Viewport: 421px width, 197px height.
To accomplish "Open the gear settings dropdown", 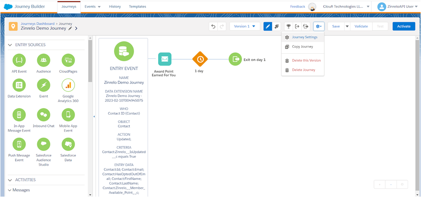I will pyautogui.click(x=319, y=26).
